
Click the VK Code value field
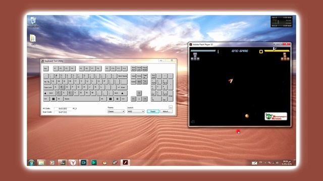63,109
